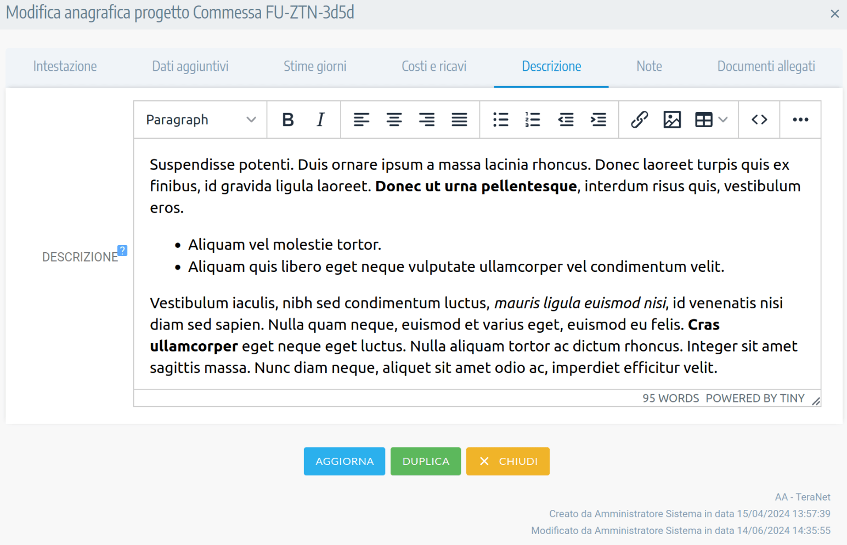Viewport: 847px width, 545px height.
Task: Insert or edit a link
Action: tap(639, 120)
